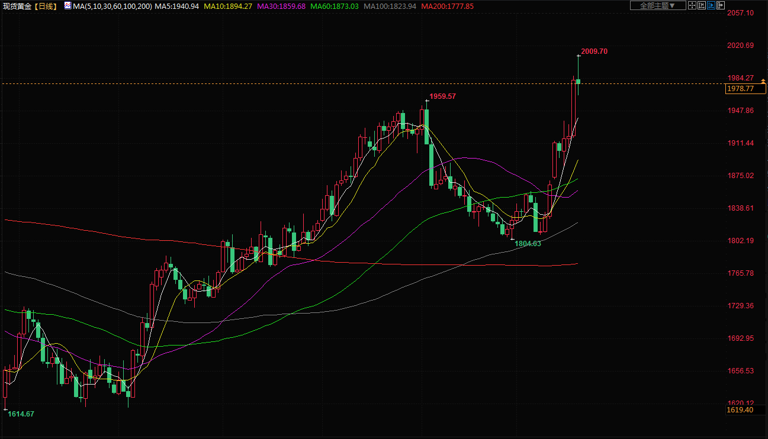
Task: Click the 1619.40 price tag on axis
Action: (741, 409)
